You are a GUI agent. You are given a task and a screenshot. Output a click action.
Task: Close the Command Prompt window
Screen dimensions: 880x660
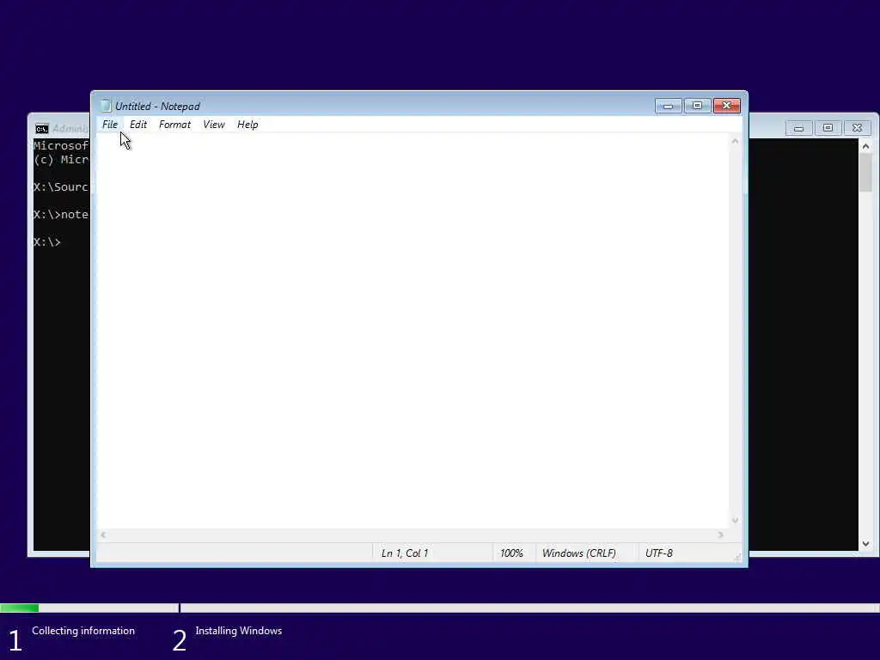coord(857,128)
